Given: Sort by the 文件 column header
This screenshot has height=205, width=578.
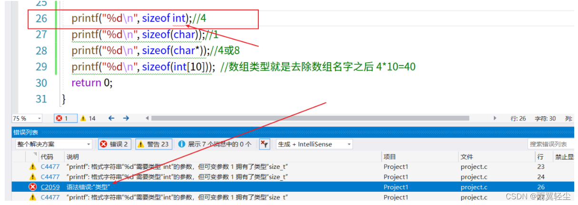Looking at the screenshot, I should pos(467,157).
